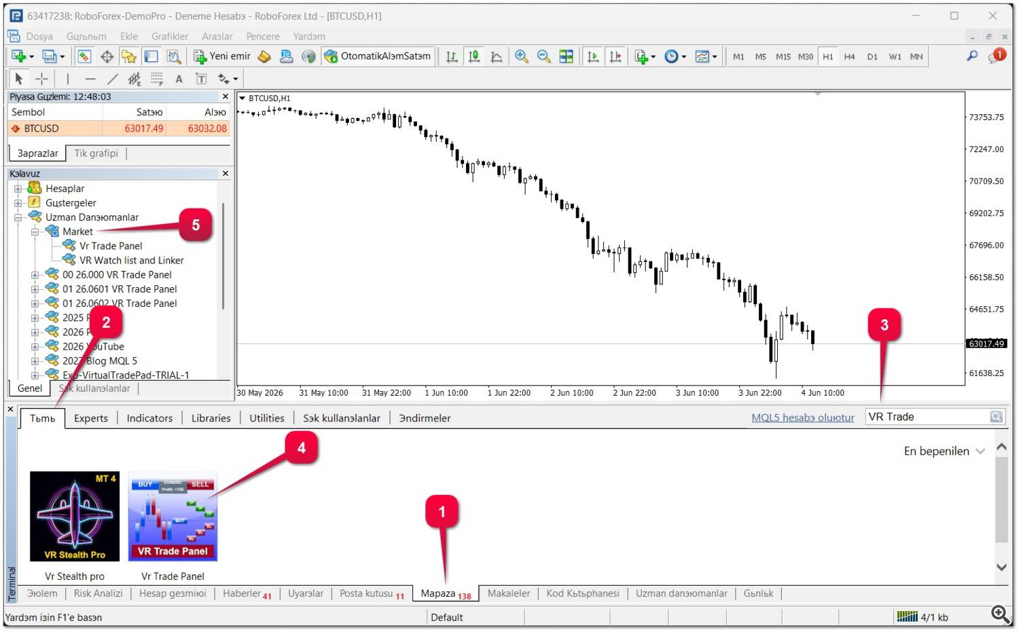Open the virtual hosting cloud icon
This screenshot has width=1019, height=632.
[287, 56]
